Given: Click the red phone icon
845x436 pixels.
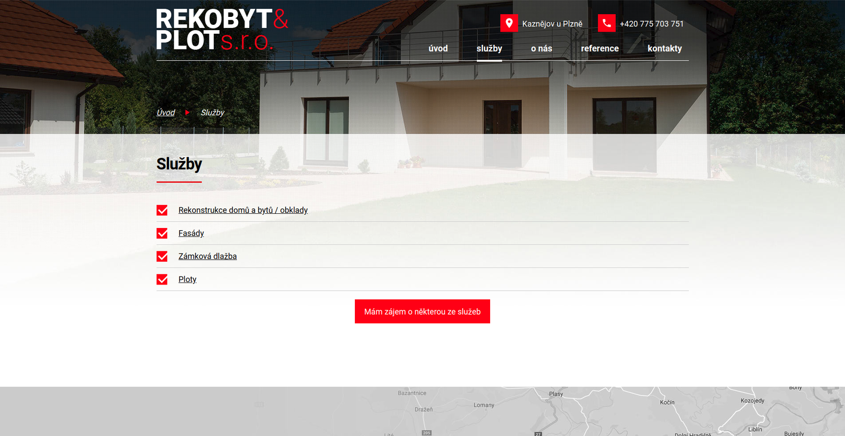Looking at the screenshot, I should point(606,23).
